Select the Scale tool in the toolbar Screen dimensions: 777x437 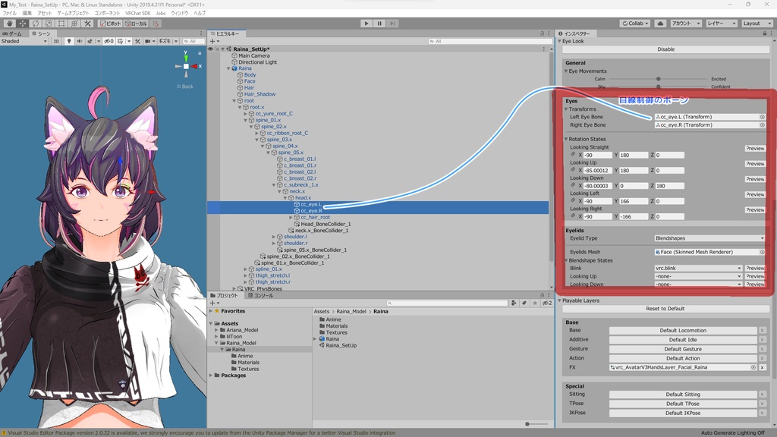pos(48,24)
